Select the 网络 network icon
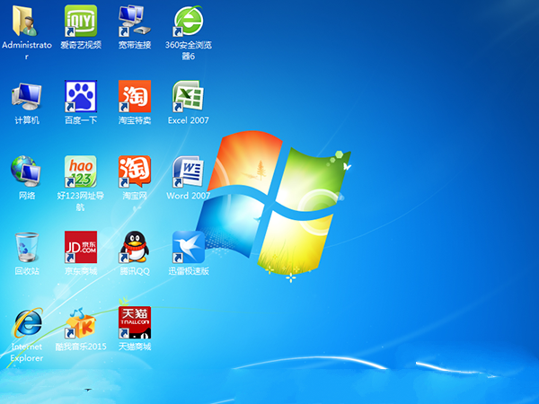The width and height of the screenshot is (539, 404). [x=26, y=171]
